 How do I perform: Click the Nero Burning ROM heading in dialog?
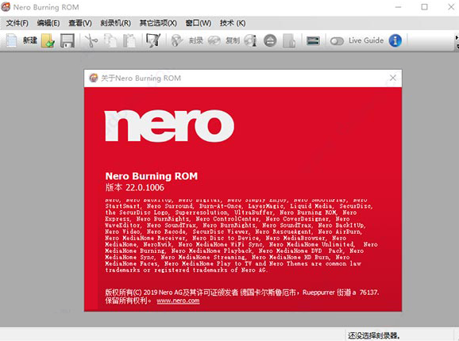152,176
